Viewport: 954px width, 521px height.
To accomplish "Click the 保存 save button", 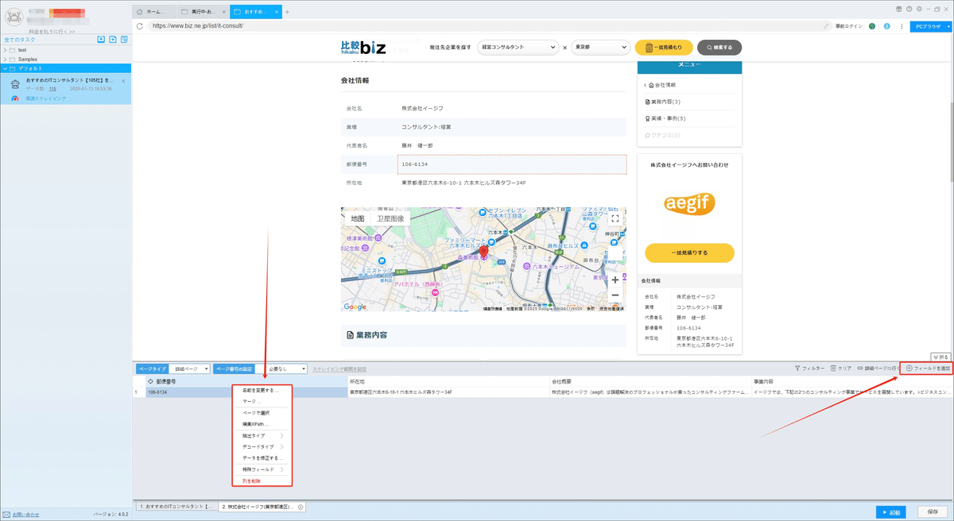I will [933, 511].
